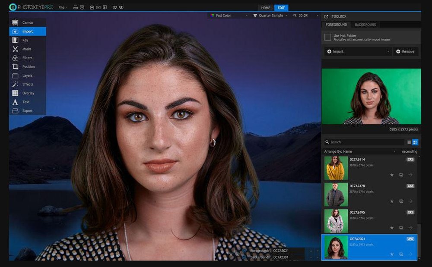Open the Canvas section in sidebar

[28, 22]
